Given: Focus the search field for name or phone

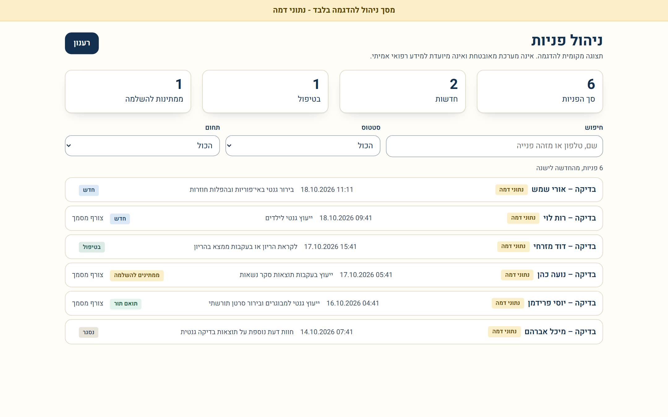Looking at the screenshot, I should point(494,146).
